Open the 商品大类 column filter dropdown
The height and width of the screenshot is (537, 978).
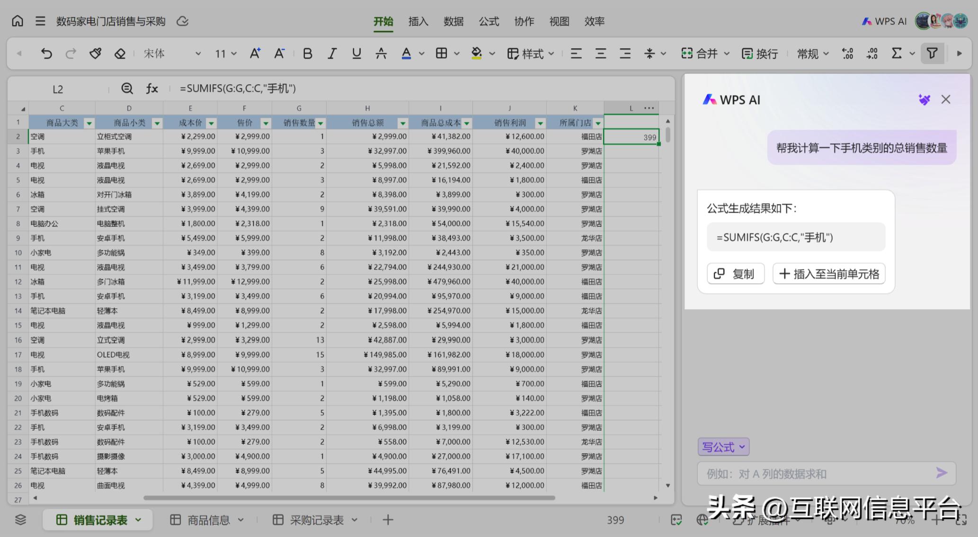coord(89,122)
